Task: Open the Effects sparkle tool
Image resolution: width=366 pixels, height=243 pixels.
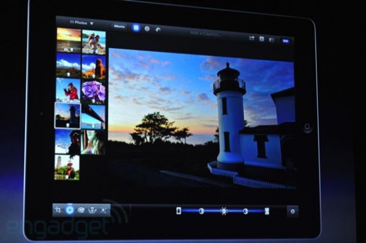Action: (x=103, y=210)
